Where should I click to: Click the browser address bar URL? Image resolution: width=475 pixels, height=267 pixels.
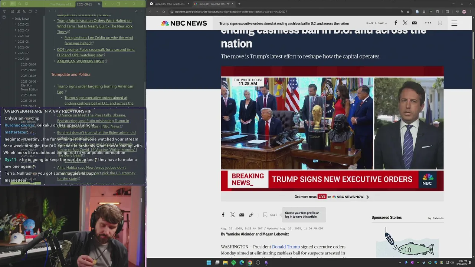click(x=231, y=11)
